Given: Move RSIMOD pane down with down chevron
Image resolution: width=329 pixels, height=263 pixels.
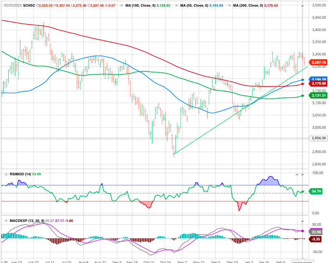Looking at the screenshot, I should [x=302, y=174].
